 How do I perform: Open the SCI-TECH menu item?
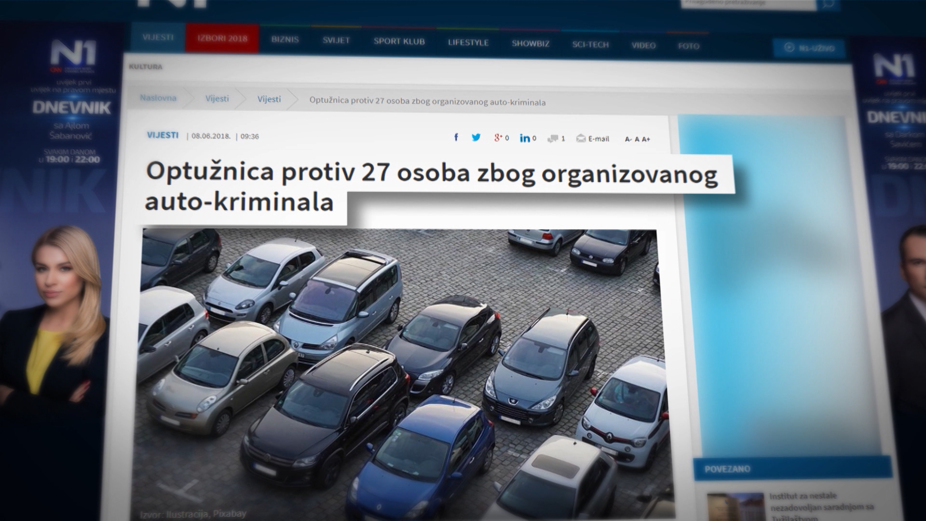coord(590,44)
